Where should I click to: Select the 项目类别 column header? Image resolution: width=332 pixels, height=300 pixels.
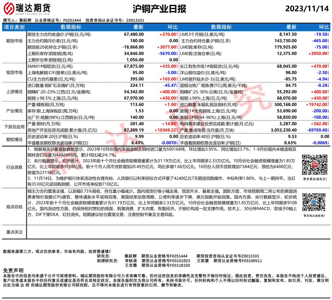point(14,27)
